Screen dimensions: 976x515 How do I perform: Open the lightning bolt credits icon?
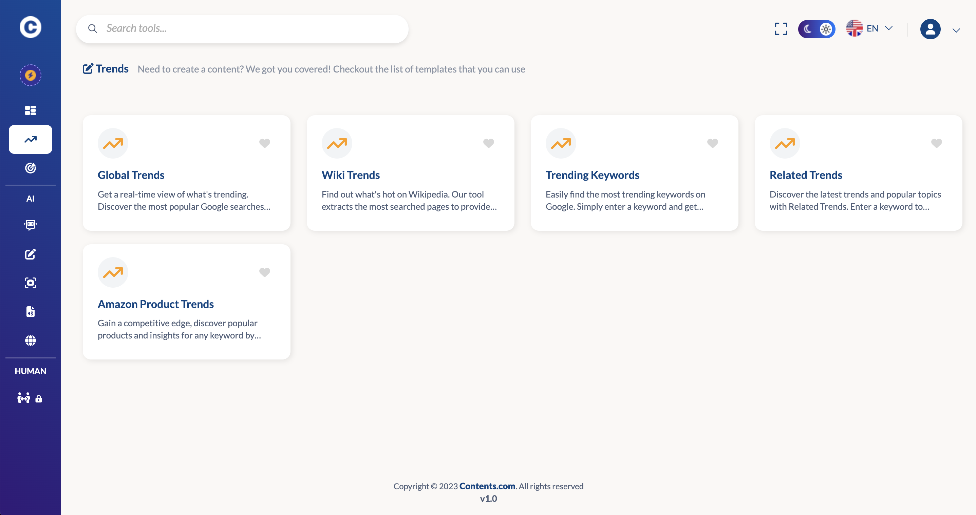pyautogui.click(x=30, y=75)
